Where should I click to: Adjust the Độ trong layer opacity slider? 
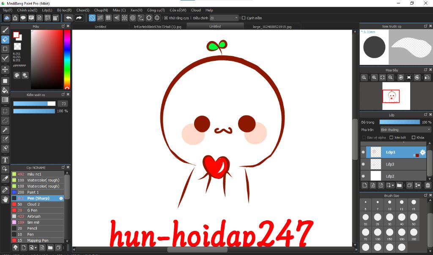click(400, 122)
